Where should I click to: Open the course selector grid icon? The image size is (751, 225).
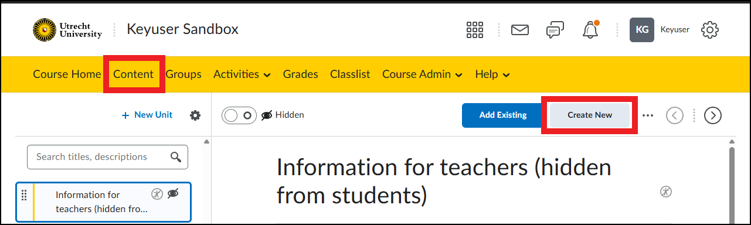(474, 29)
